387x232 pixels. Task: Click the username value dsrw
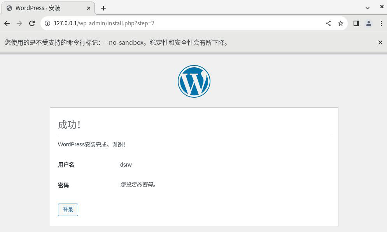[126, 165]
